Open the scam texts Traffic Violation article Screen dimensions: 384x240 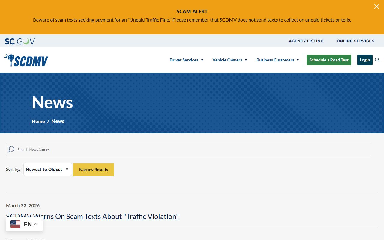point(92,216)
